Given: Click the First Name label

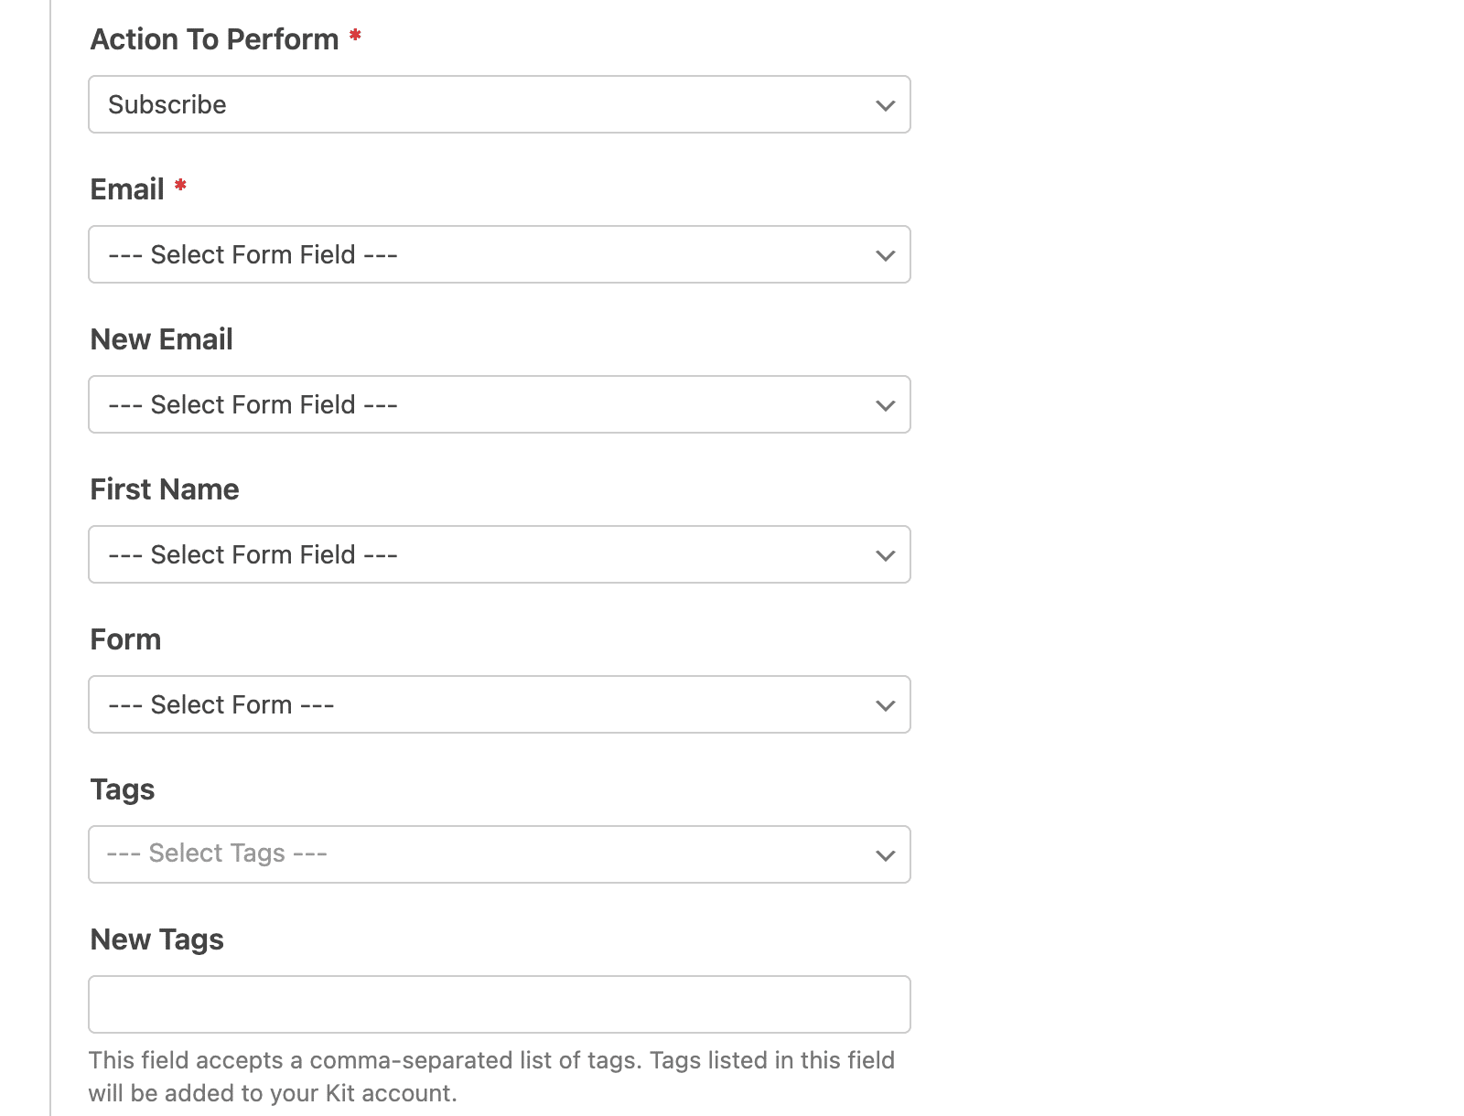Looking at the screenshot, I should [165, 489].
